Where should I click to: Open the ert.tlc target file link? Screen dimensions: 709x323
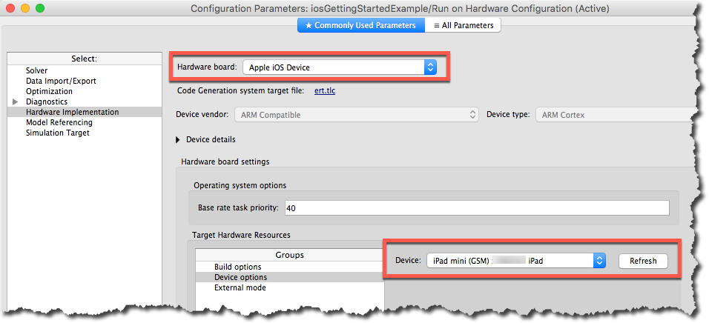(x=326, y=90)
